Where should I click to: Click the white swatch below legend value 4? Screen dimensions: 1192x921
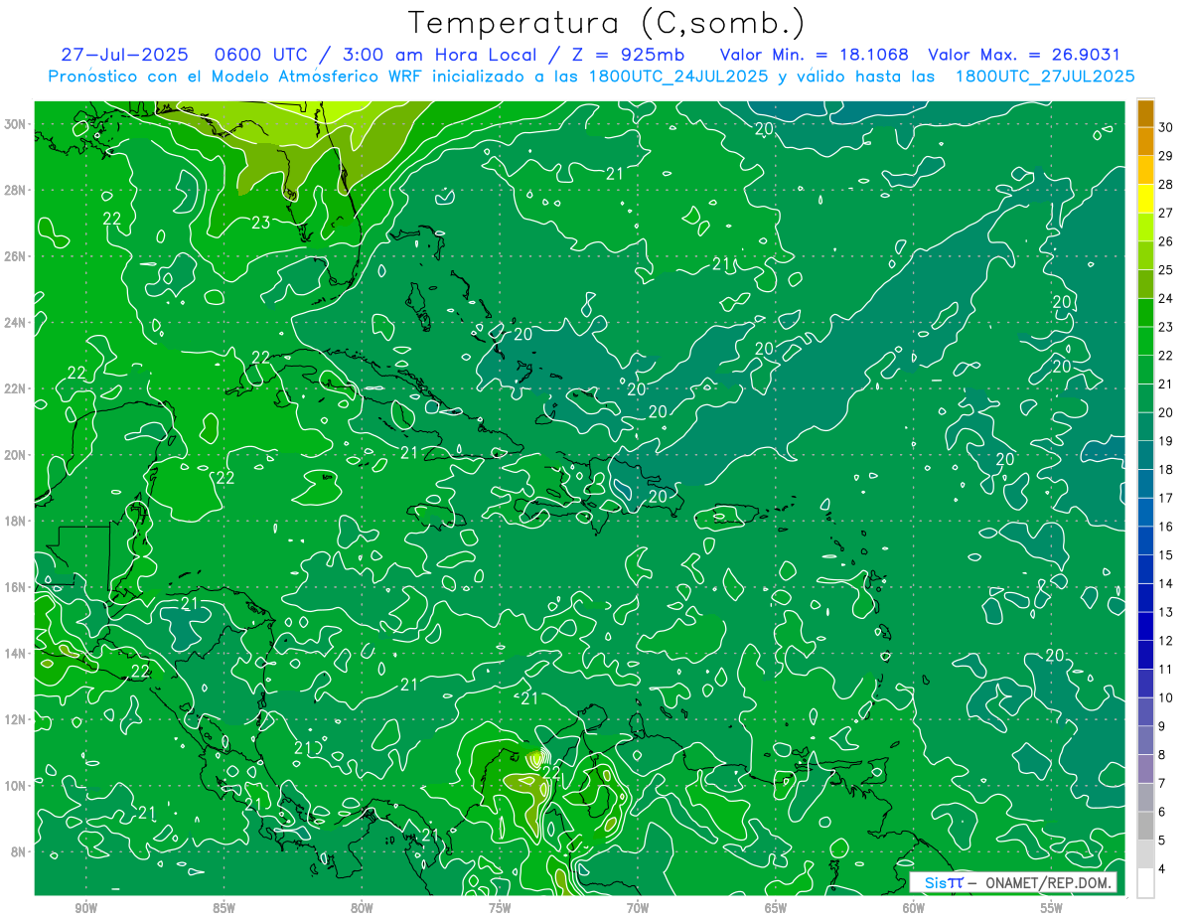coord(1145,883)
